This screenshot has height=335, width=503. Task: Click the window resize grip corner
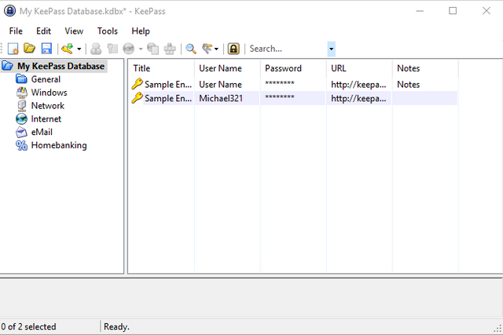497,328
